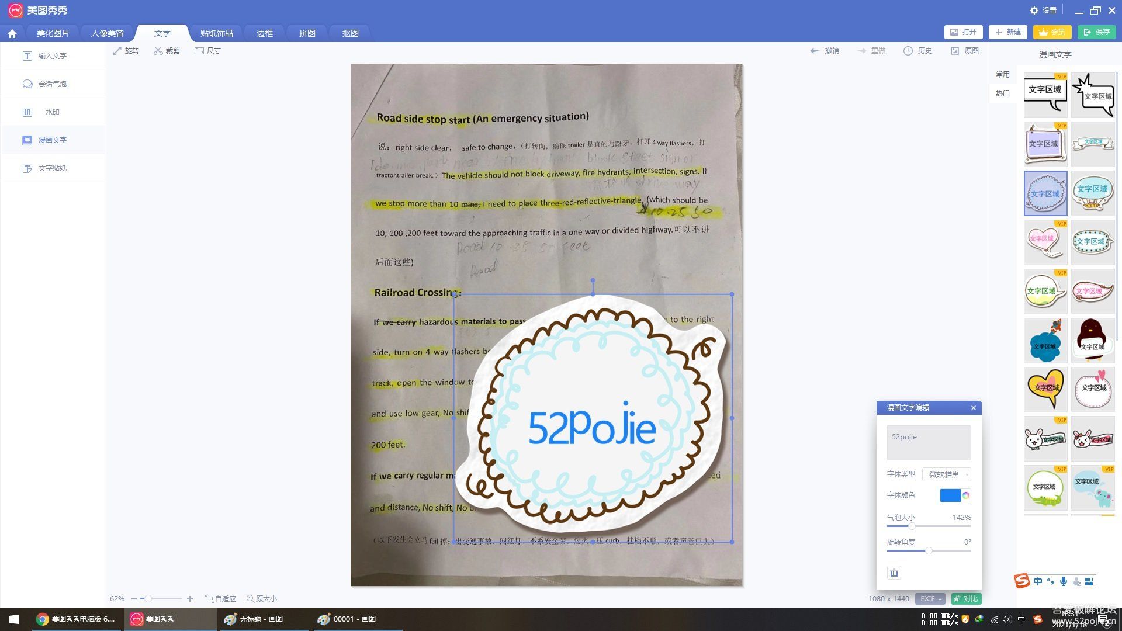Click the Sogou input method icon

pyautogui.click(x=1038, y=620)
